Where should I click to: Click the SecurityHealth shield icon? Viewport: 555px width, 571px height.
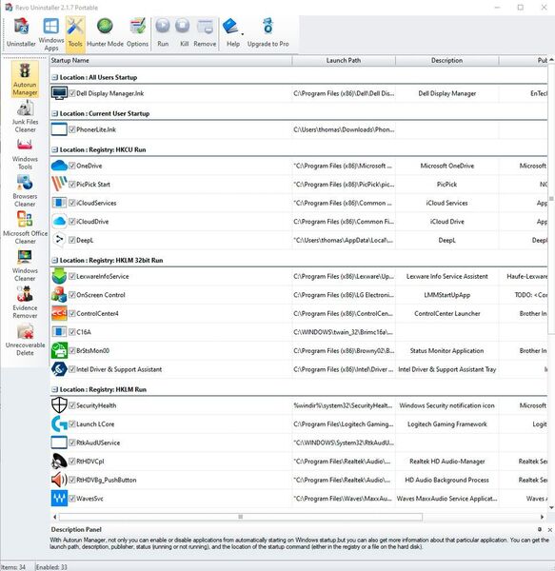tap(59, 405)
